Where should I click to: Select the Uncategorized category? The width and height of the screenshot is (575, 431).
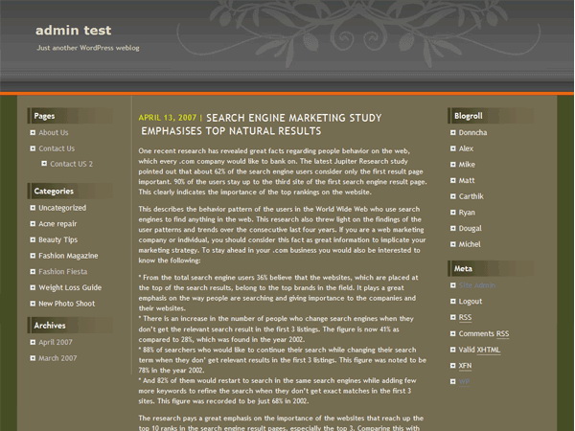point(62,208)
